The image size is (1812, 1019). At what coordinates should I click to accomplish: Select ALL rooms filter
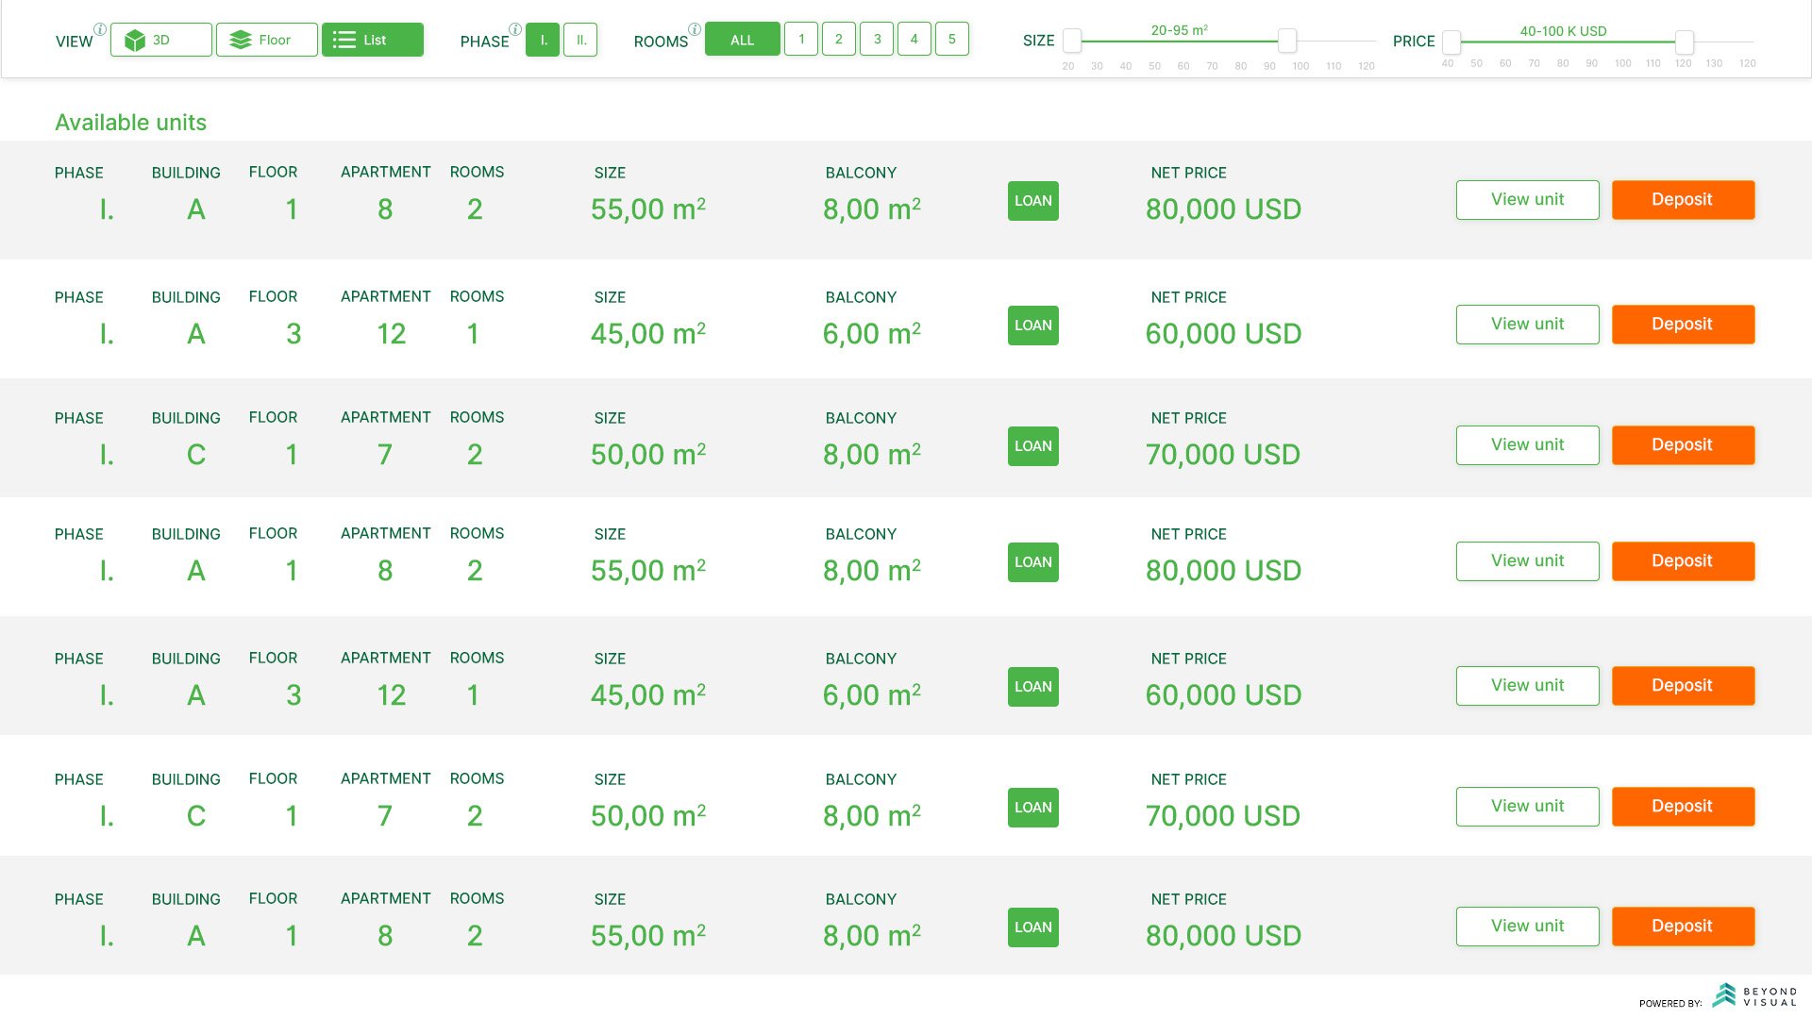[x=742, y=40]
